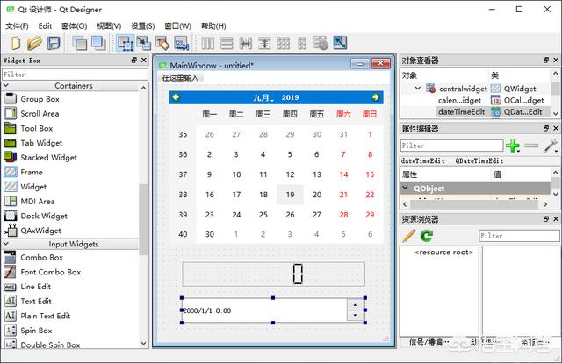This screenshot has width=562, height=363.
Task: Click resource browser Filter field
Action: click(x=519, y=236)
